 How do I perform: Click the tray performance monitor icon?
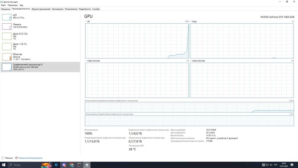264,165
